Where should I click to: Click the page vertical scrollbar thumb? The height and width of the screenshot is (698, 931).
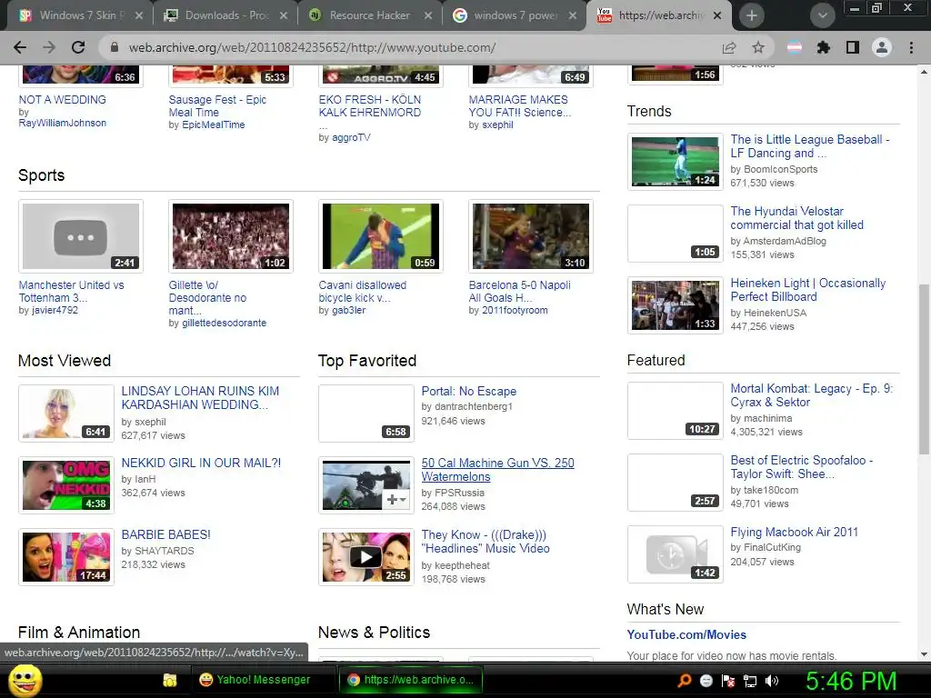pyautogui.click(x=924, y=369)
